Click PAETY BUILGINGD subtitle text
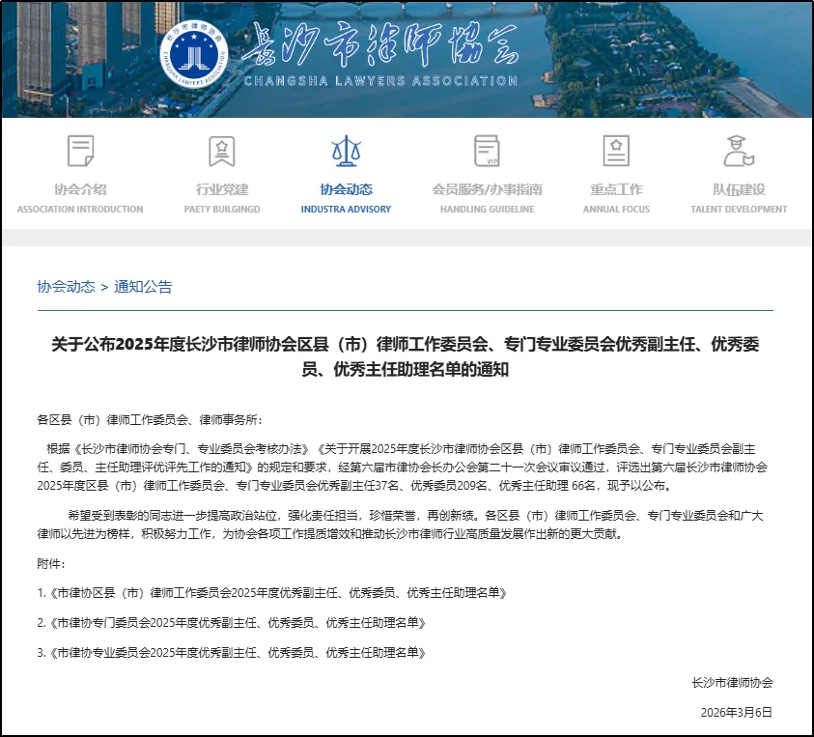The height and width of the screenshot is (737, 814). click(222, 210)
